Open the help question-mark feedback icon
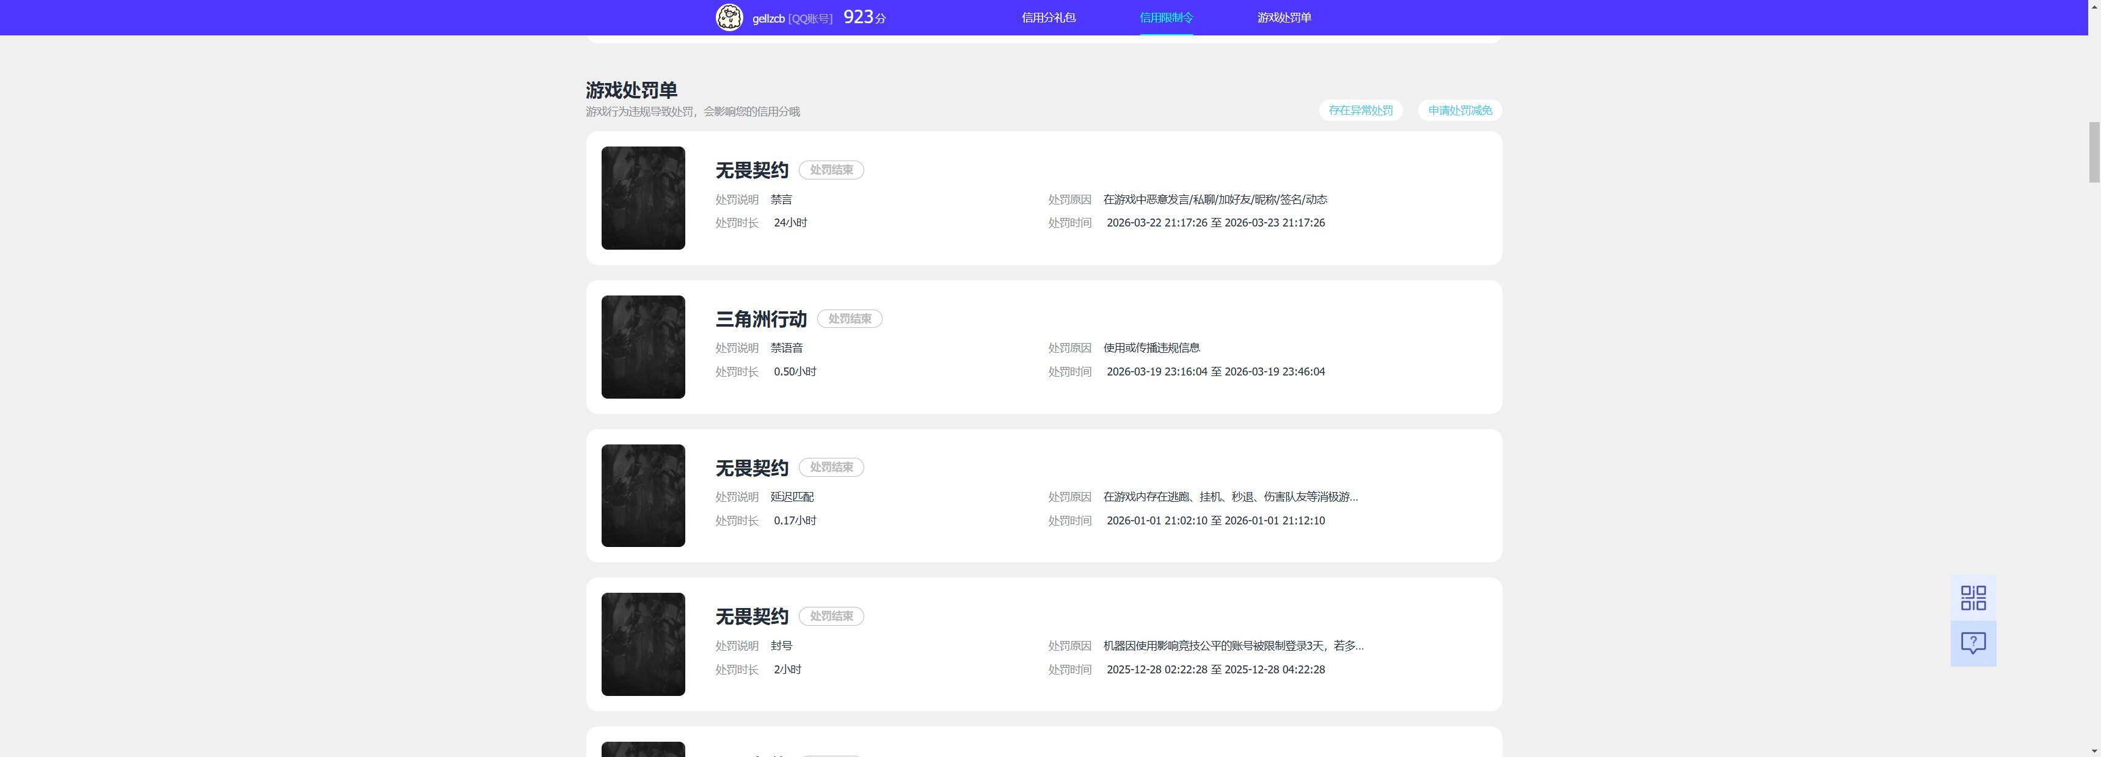2101x757 pixels. tap(1973, 643)
